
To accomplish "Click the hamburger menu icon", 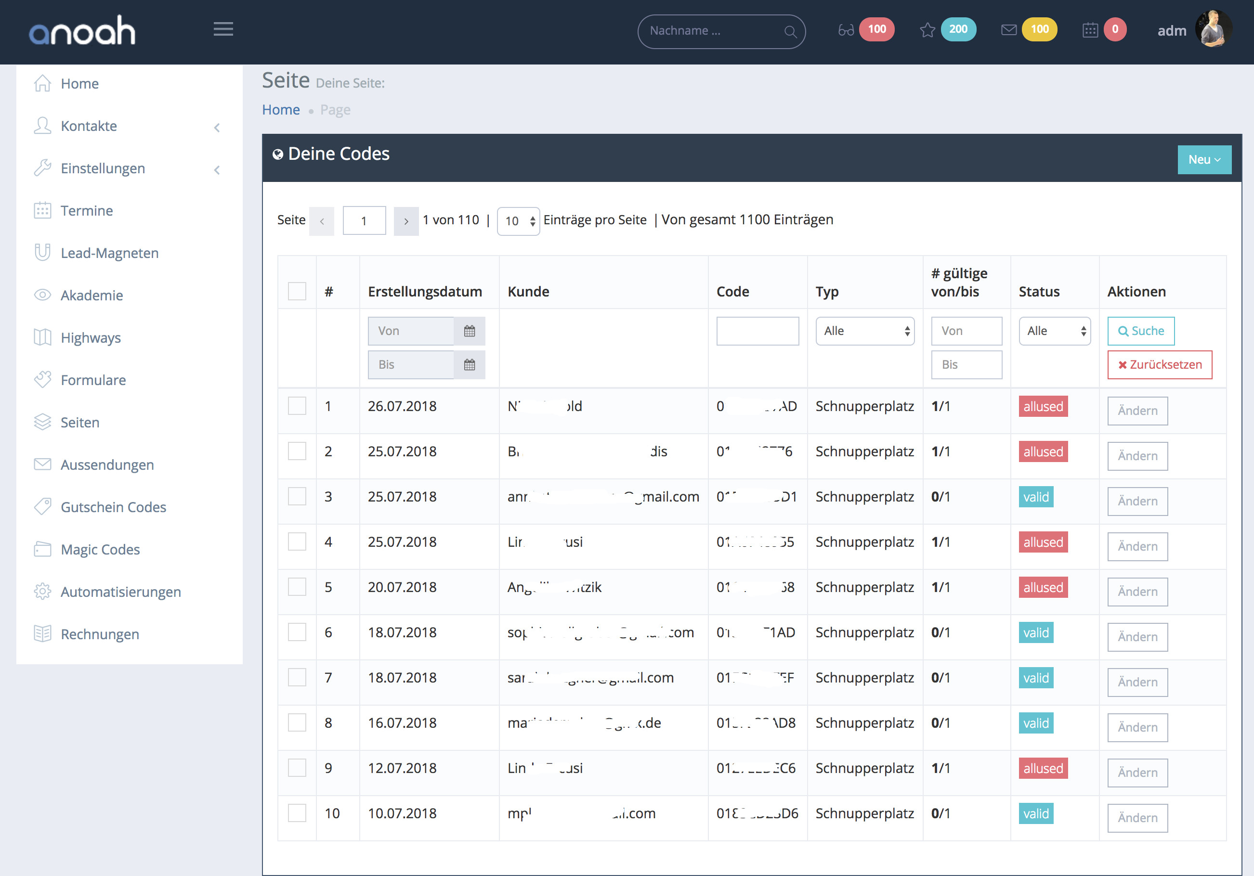I will coord(223,29).
